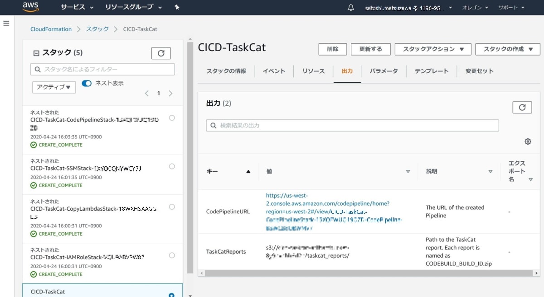
Task: Open the AWS console home logo
Action: pyautogui.click(x=31, y=7)
